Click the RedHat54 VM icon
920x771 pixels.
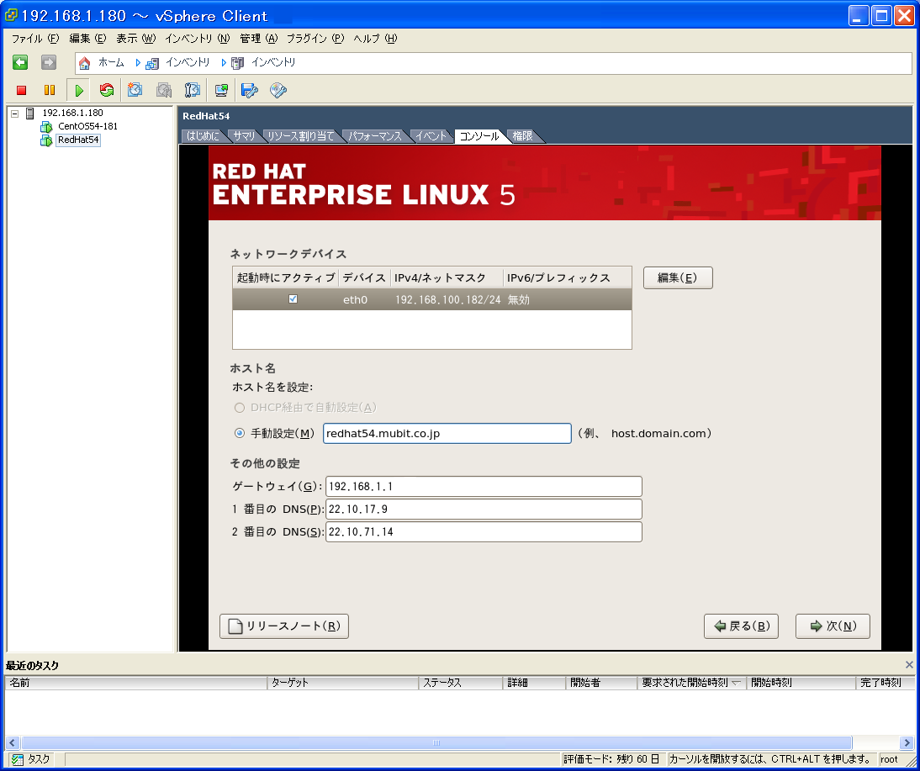pyautogui.click(x=46, y=140)
